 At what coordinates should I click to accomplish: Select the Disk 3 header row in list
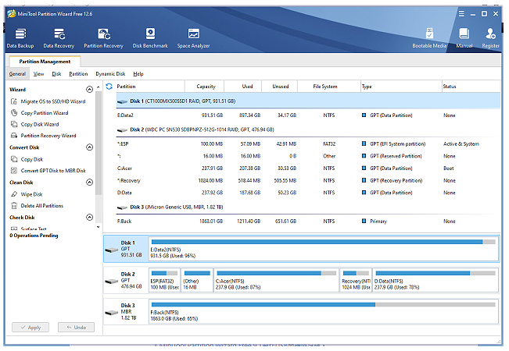(x=308, y=207)
